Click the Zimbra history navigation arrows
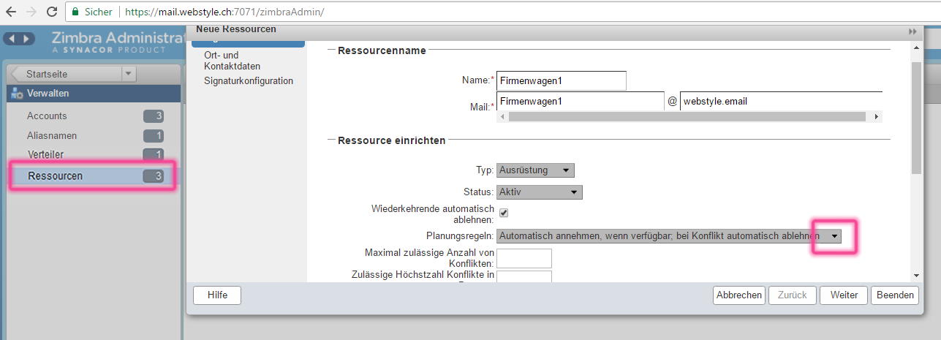The width and height of the screenshot is (941, 340). (x=19, y=39)
